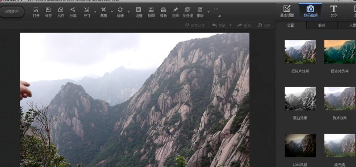Expand the 裁剪 crop dropdown arrow
This screenshot has width=356, height=167.
point(112,12)
